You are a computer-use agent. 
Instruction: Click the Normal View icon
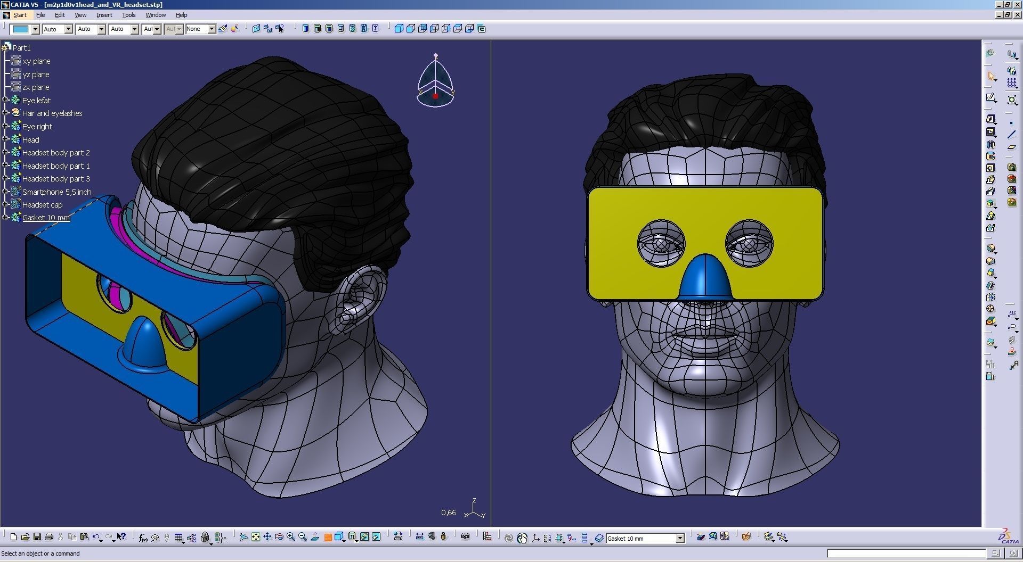coord(315,537)
